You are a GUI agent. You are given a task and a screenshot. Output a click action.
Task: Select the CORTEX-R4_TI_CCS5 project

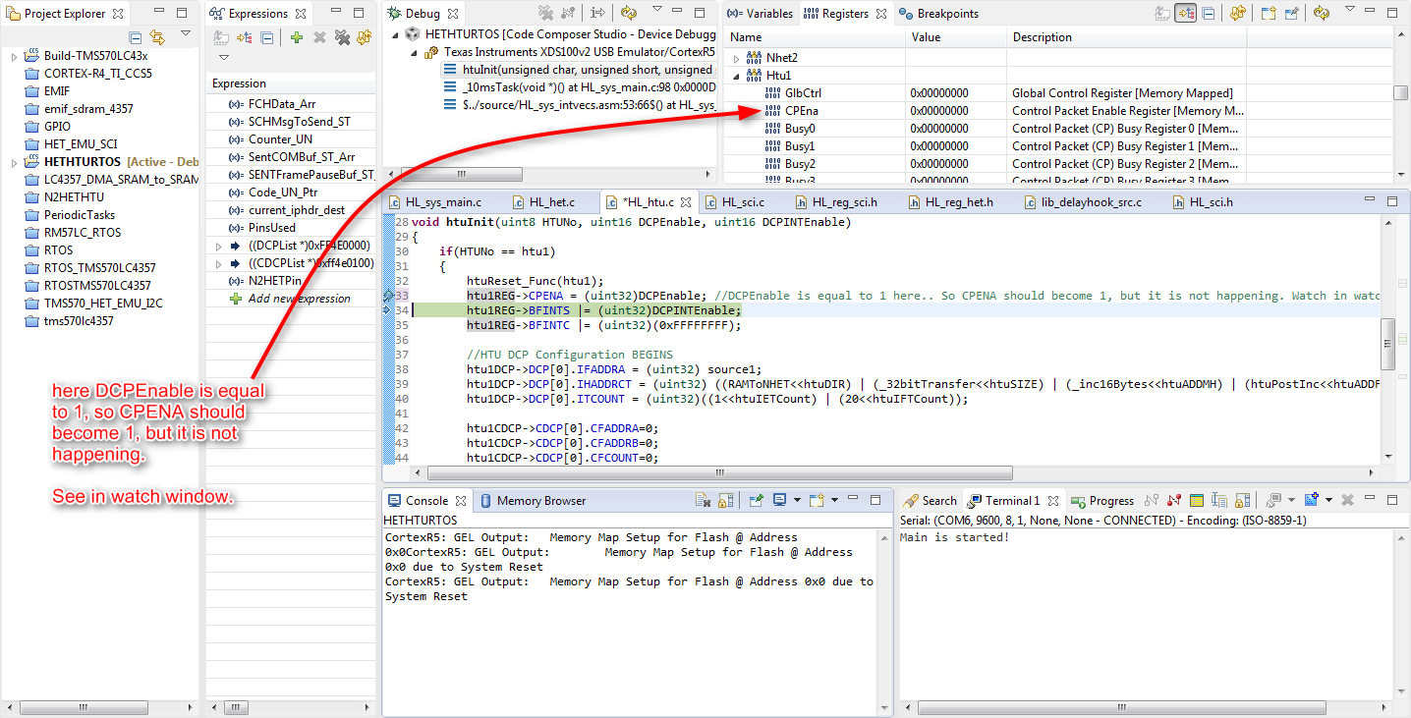pos(97,74)
